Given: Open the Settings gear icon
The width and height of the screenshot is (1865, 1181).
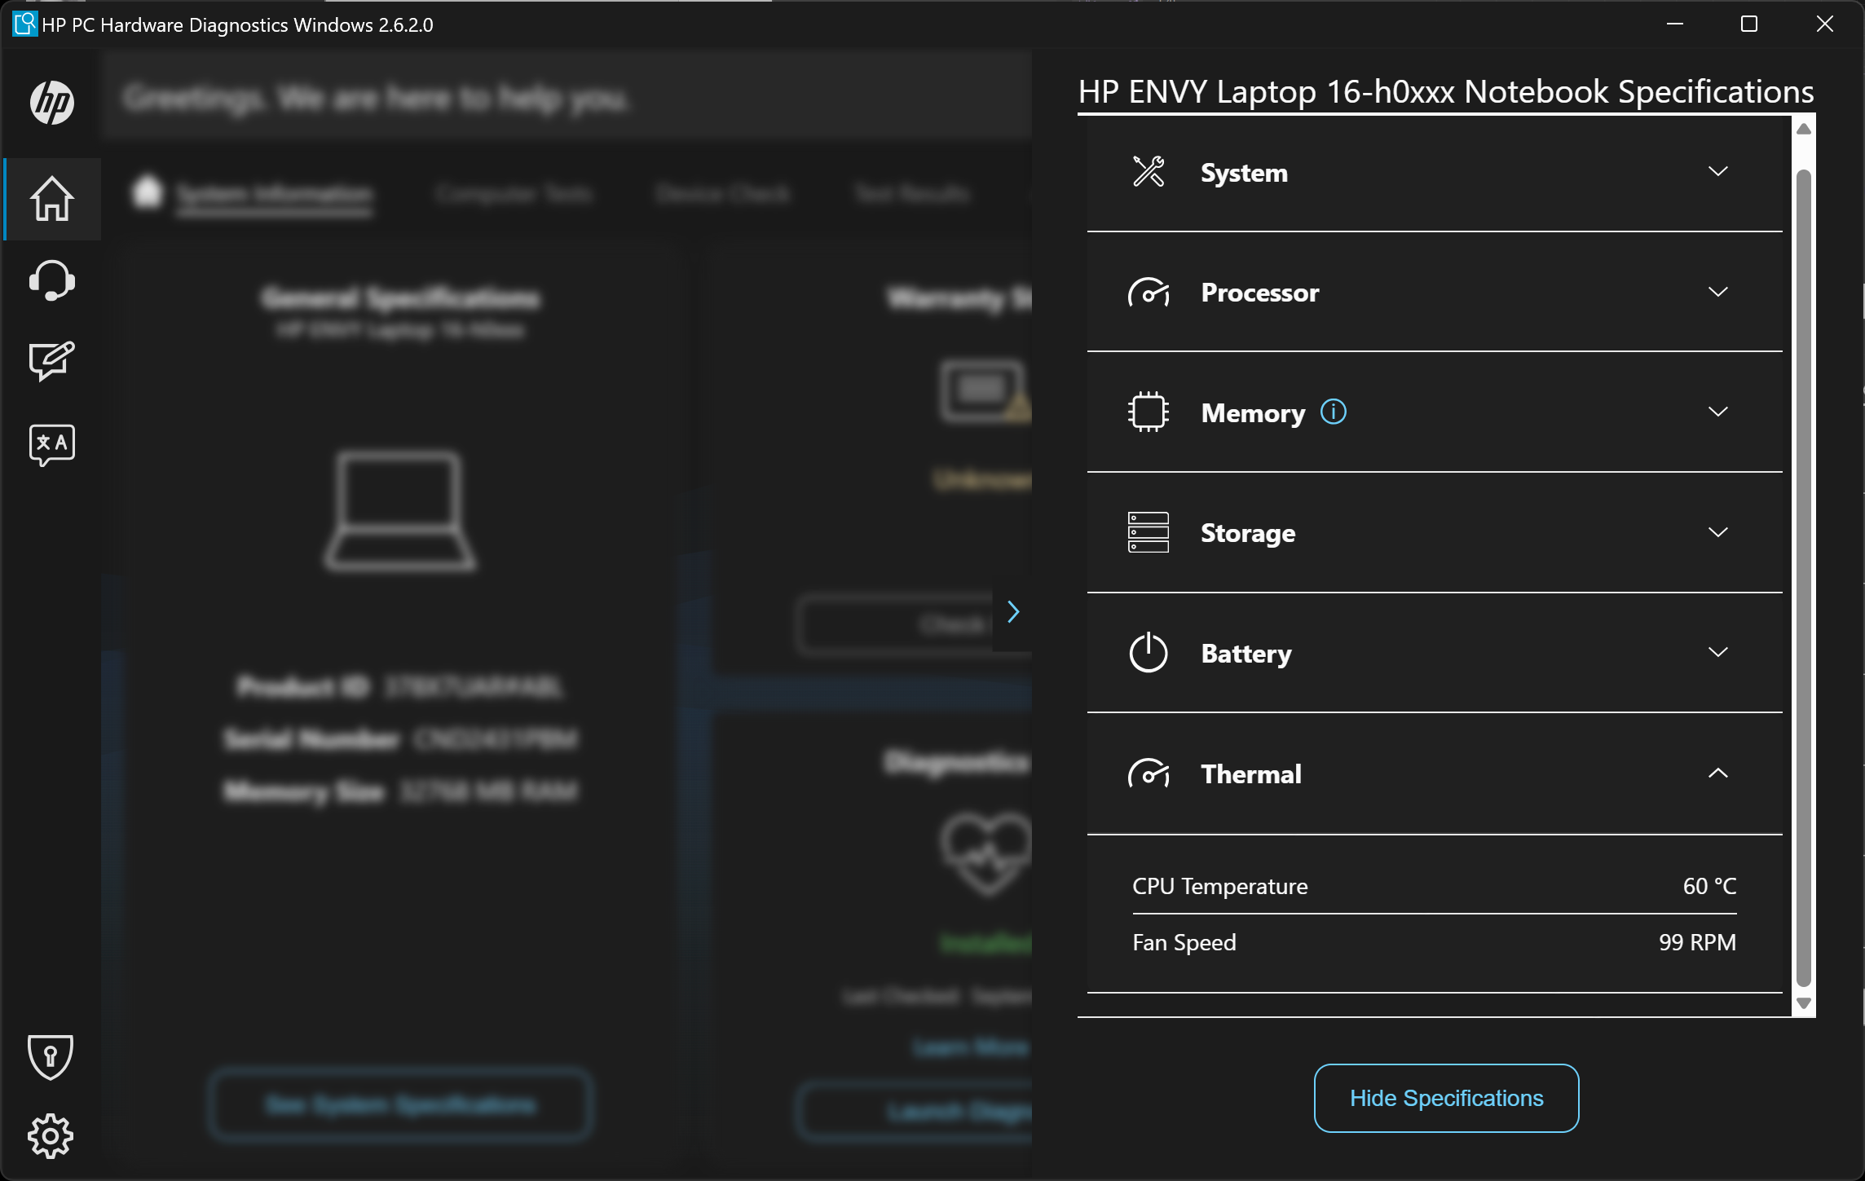Looking at the screenshot, I should (x=51, y=1135).
